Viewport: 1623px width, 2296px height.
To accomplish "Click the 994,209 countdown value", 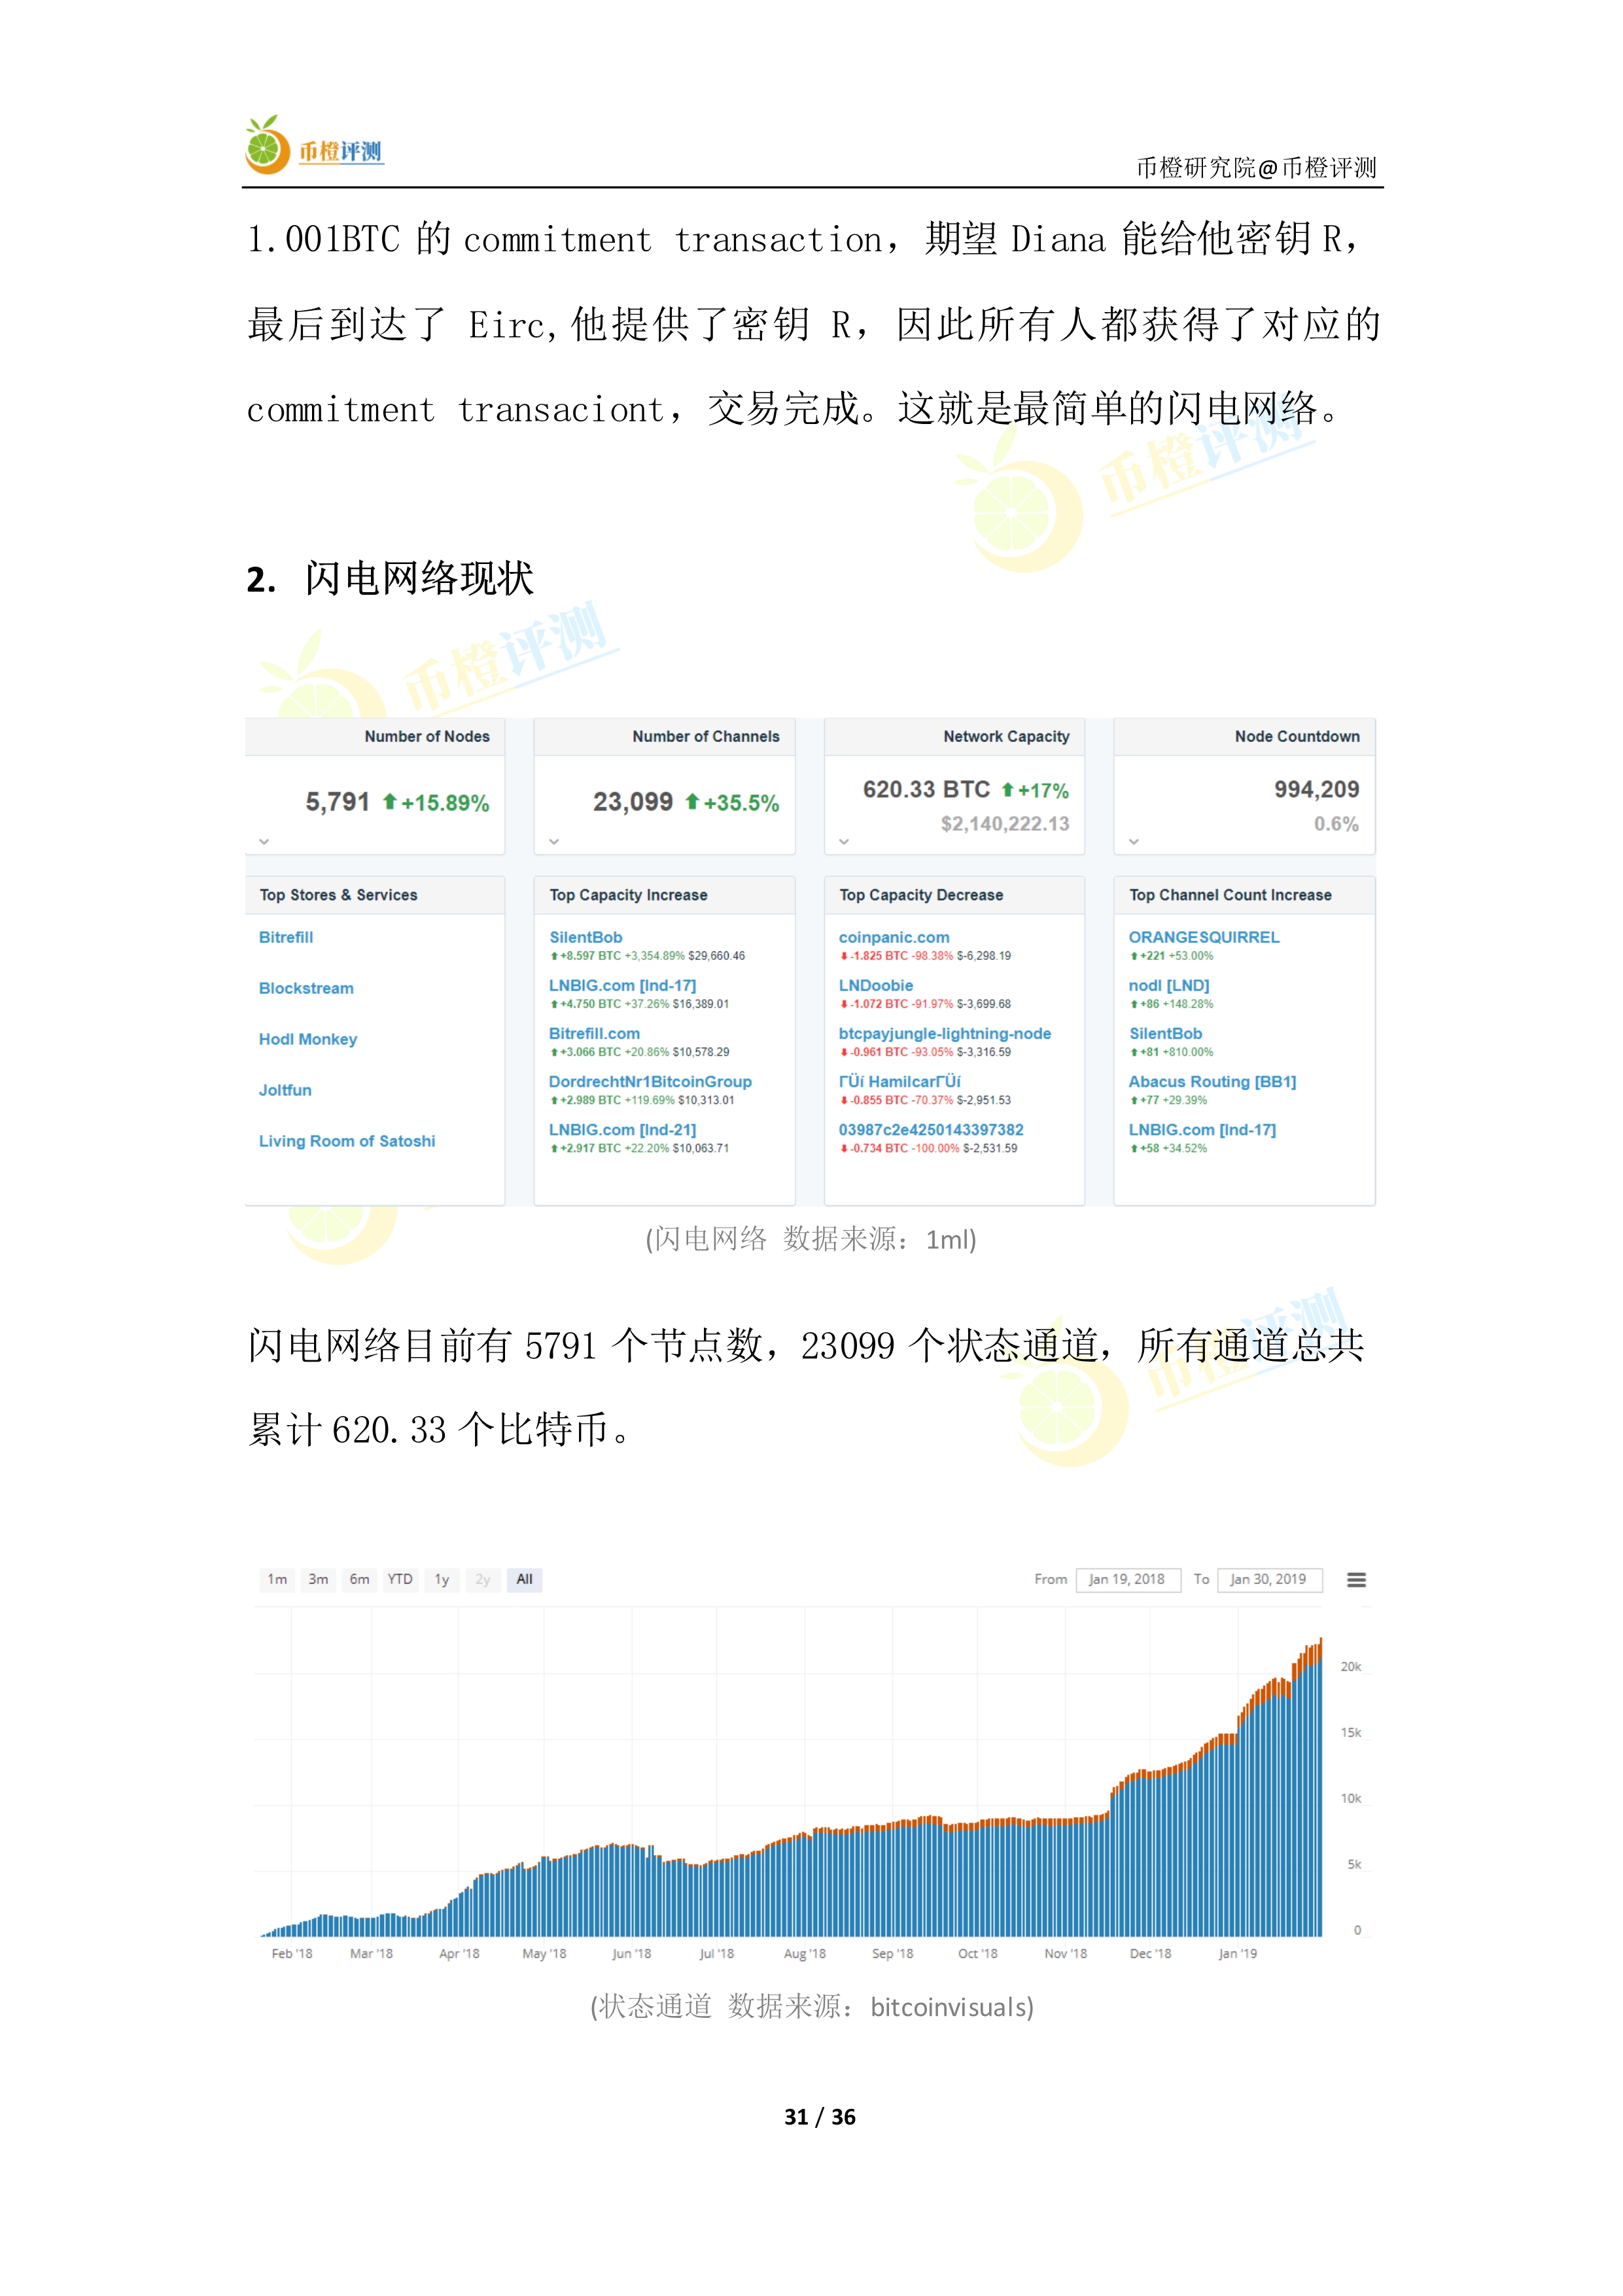I will (1317, 789).
